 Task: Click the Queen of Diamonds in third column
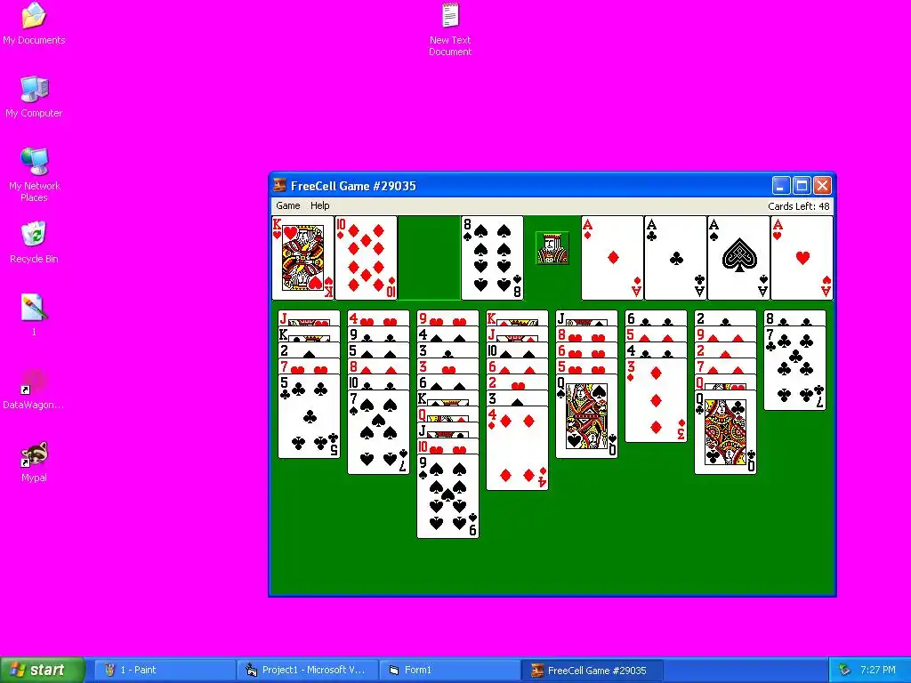point(448,414)
